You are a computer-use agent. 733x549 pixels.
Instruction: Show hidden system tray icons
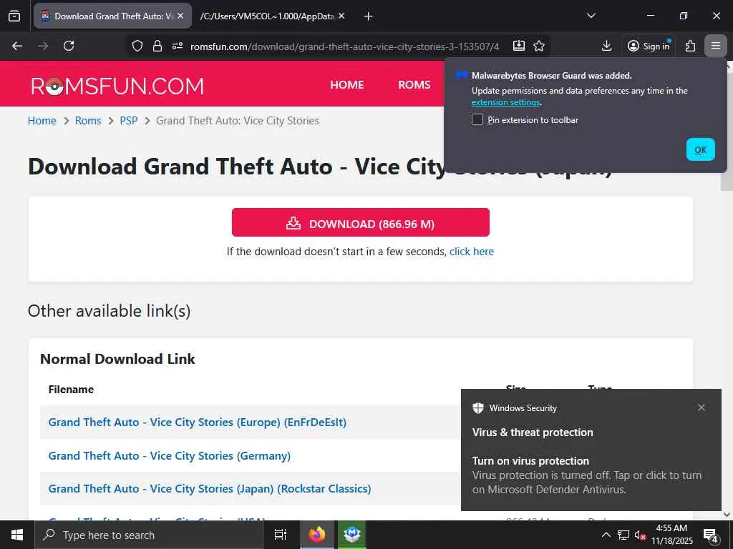(x=606, y=535)
